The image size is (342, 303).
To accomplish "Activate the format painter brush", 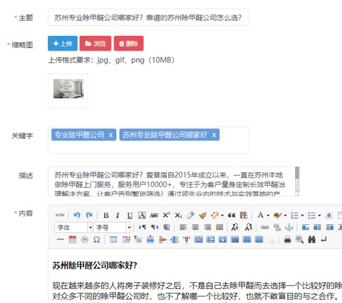I will [203, 216].
